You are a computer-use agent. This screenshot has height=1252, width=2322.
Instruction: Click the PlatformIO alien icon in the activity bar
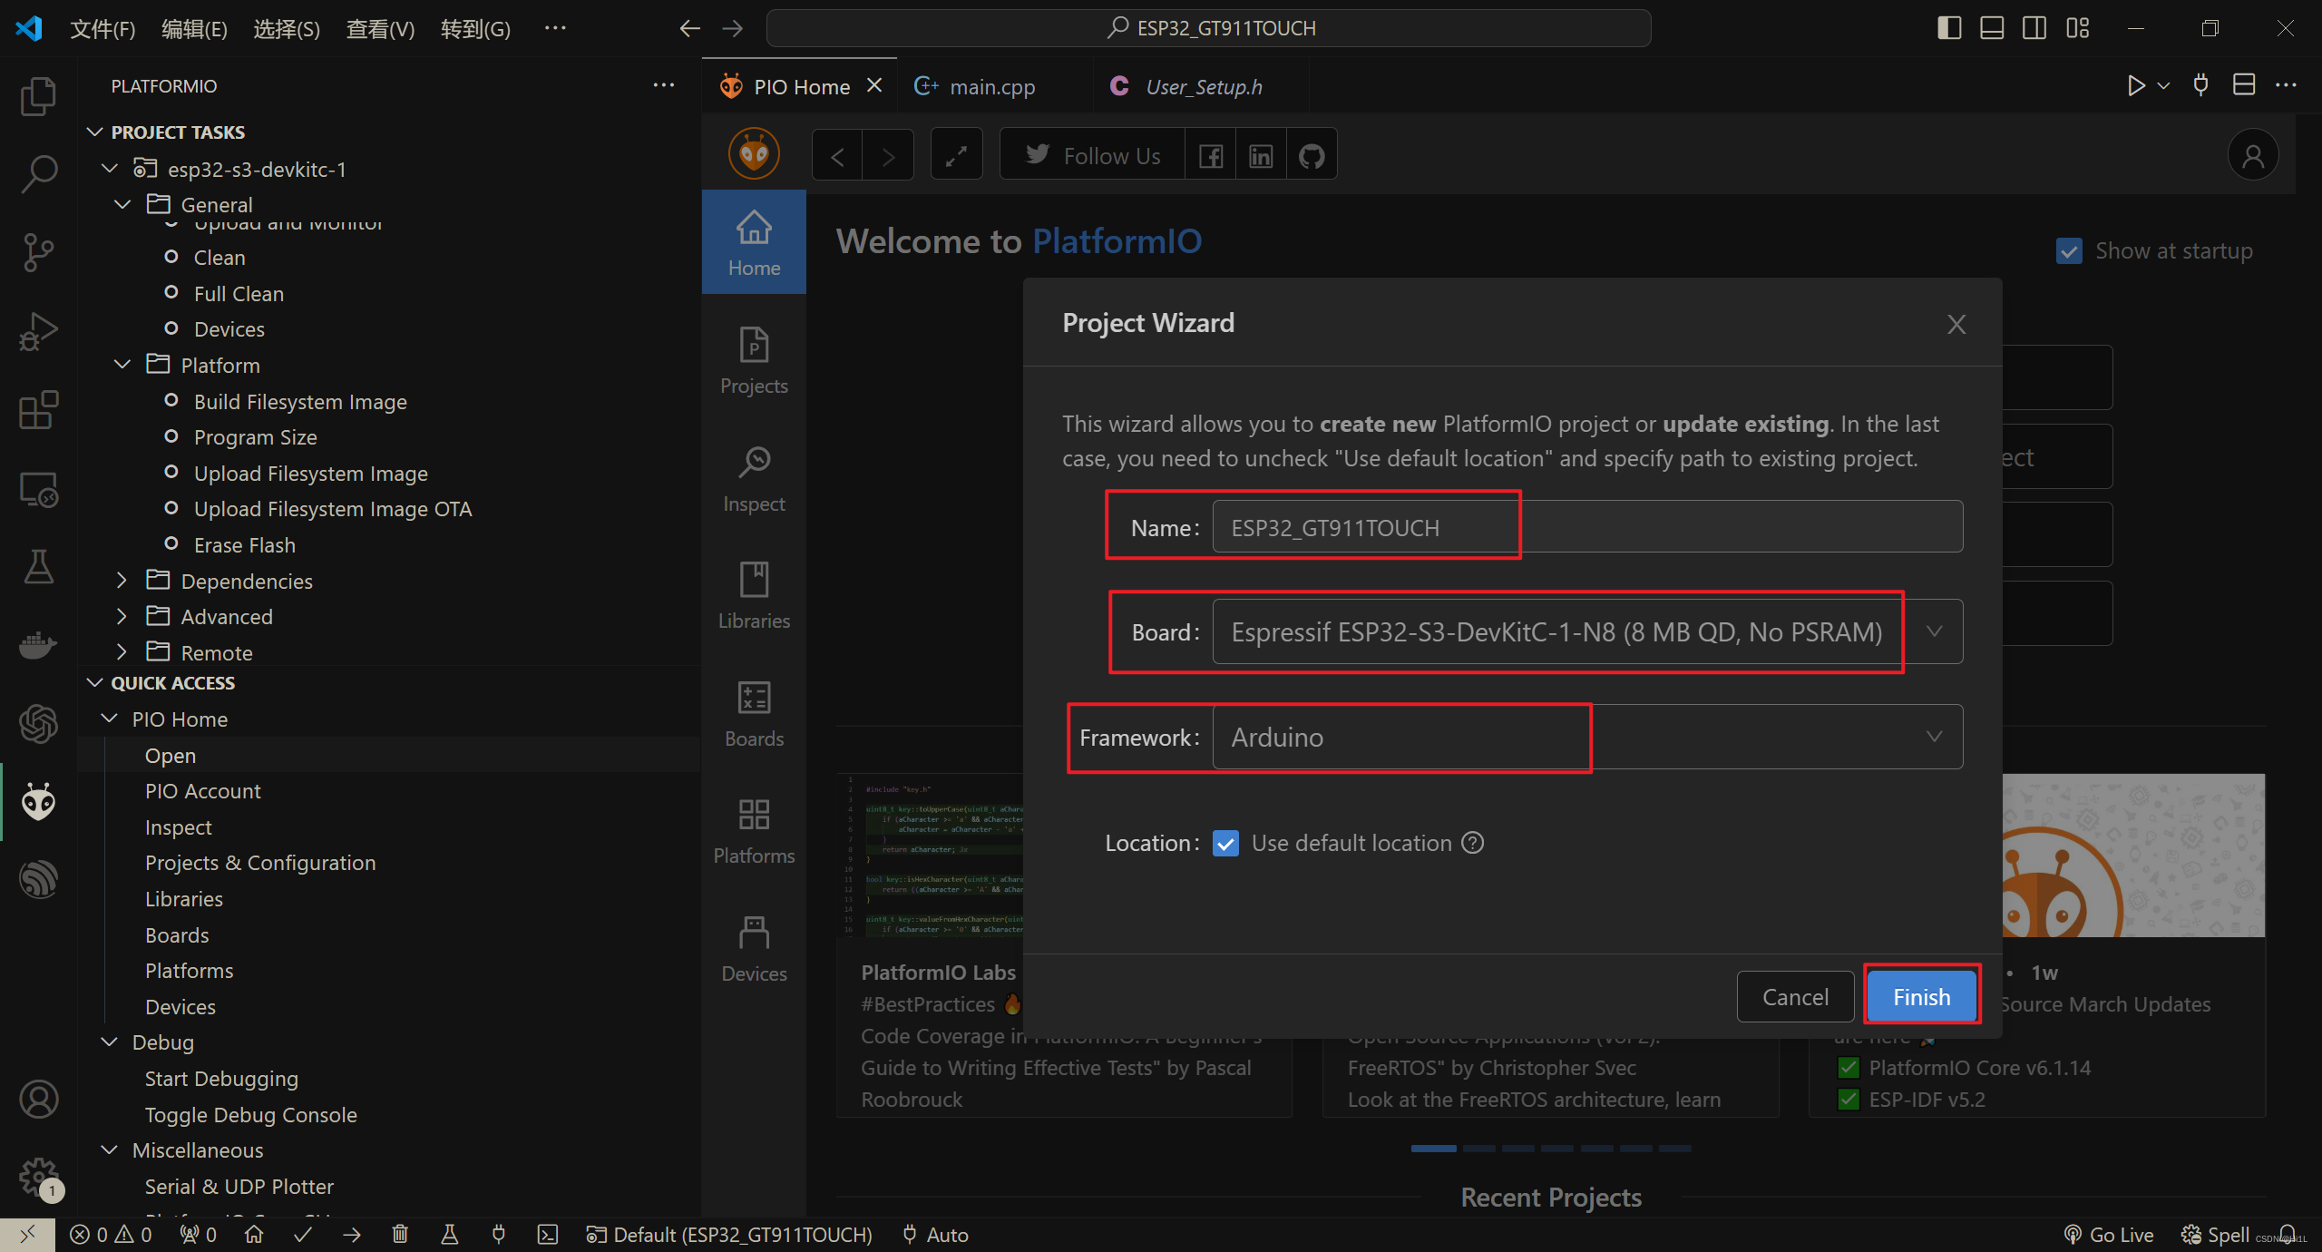tap(38, 802)
